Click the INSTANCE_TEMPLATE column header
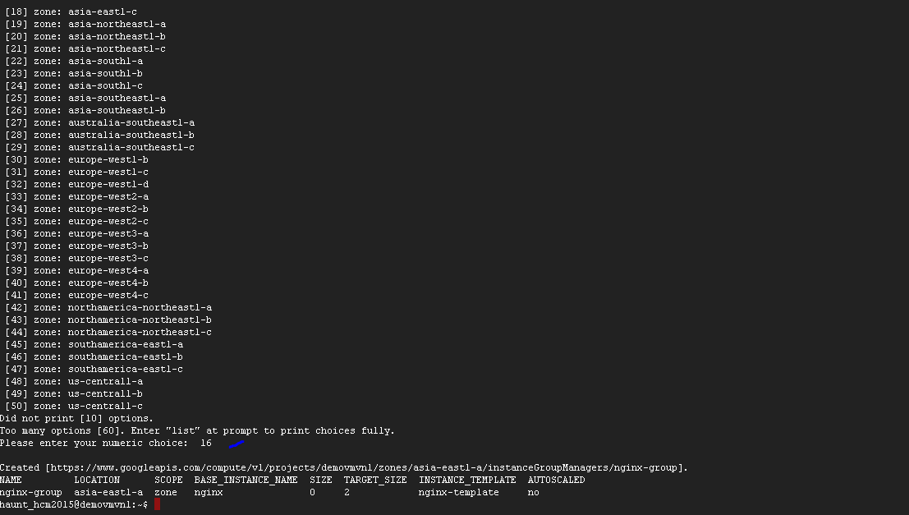 [467, 480]
